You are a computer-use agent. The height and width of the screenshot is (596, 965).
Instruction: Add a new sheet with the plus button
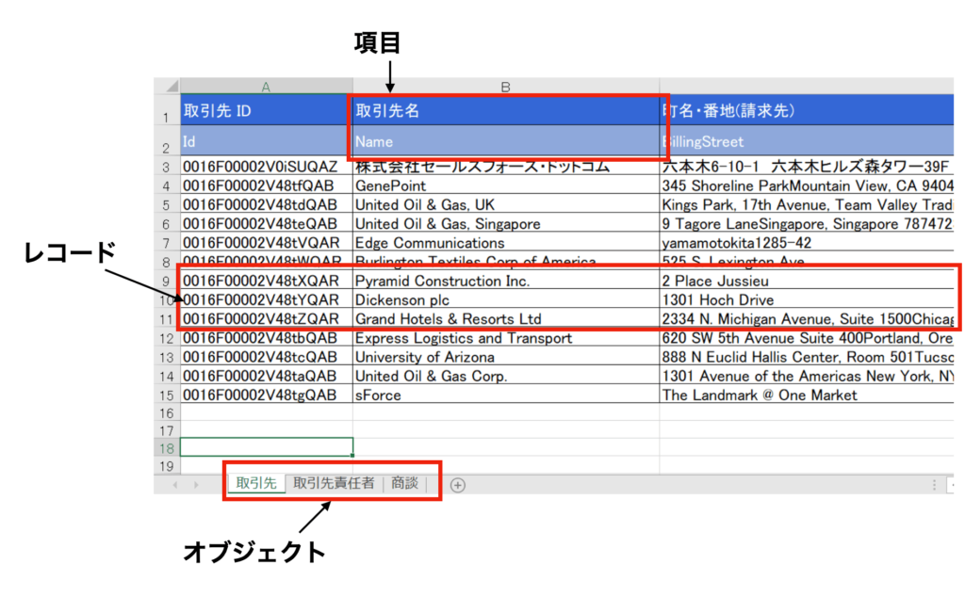(457, 485)
